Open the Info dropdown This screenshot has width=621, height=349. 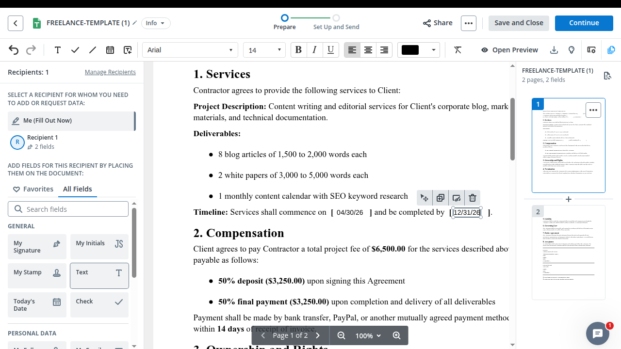click(156, 23)
